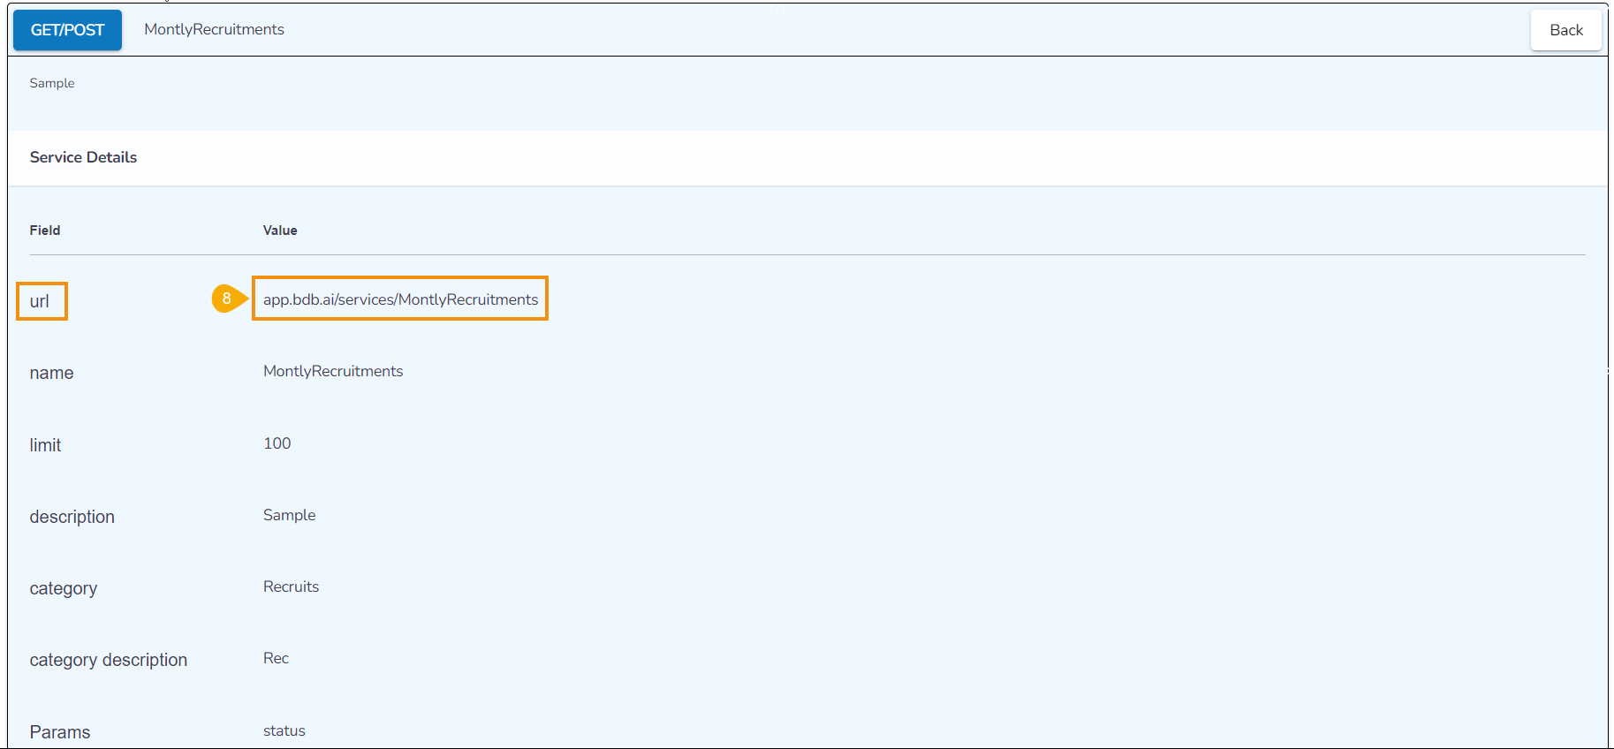Click the url field label
Image resolution: width=1614 pixels, height=749 pixels.
40,301
